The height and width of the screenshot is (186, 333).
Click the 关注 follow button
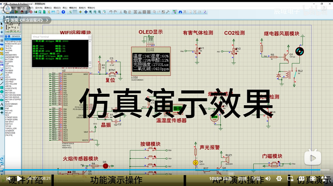22,9
